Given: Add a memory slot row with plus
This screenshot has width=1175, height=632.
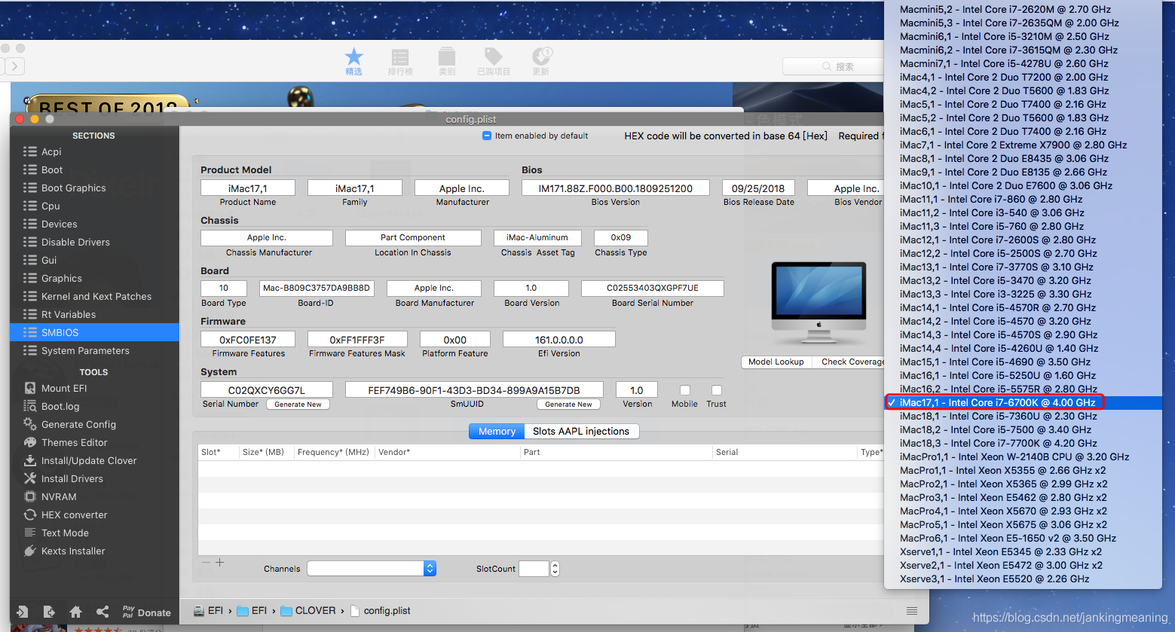Looking at the screenshot, I should [220, 562].
